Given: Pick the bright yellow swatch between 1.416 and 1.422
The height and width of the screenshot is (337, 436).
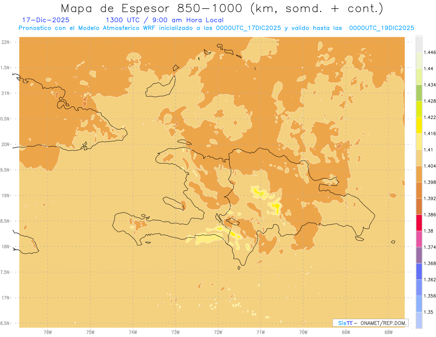Looking at the screenshot, I should (419, 125).
